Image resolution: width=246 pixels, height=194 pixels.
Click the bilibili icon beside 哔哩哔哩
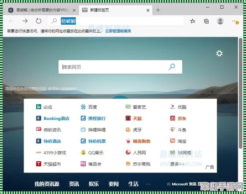pyautogui.click(x=83, y=129)
